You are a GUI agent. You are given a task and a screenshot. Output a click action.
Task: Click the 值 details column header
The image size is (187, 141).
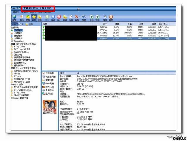[111, 73]
